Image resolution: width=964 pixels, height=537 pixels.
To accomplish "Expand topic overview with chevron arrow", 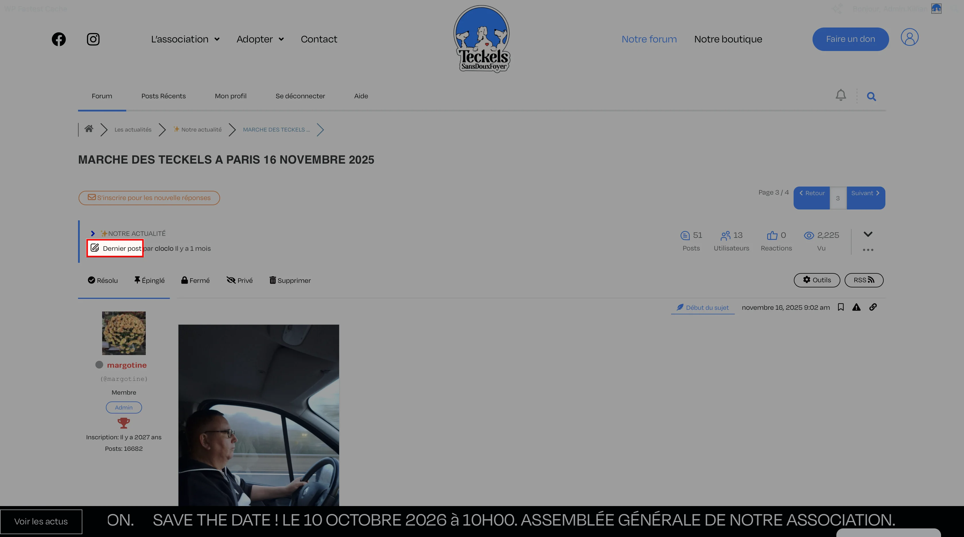I will (x=868, y=234).
